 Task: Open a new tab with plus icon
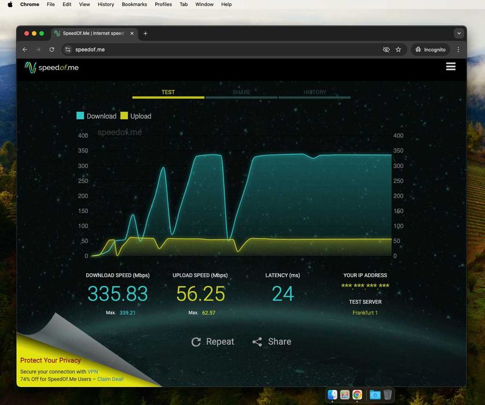click(145, 34)
